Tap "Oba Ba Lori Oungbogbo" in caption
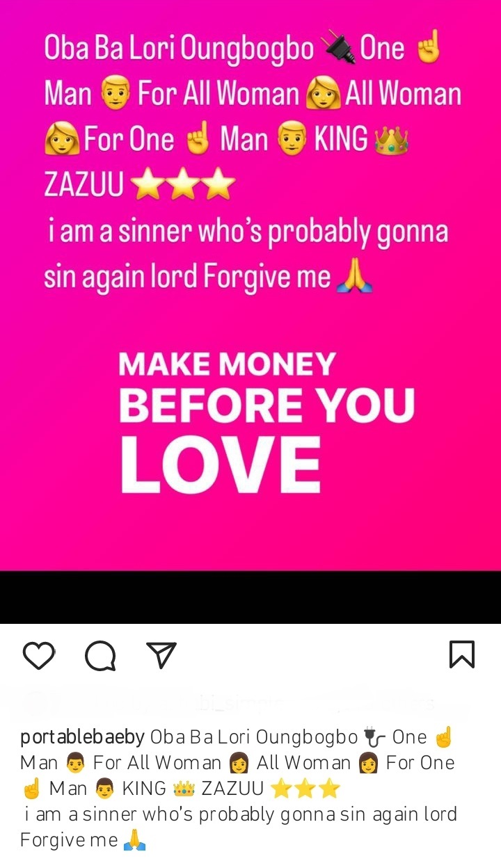Viewport: 501px width, 861px height. [x=254, y=737]
